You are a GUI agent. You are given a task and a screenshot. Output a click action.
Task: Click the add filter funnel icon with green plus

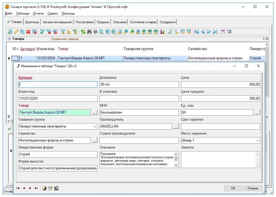43,32
